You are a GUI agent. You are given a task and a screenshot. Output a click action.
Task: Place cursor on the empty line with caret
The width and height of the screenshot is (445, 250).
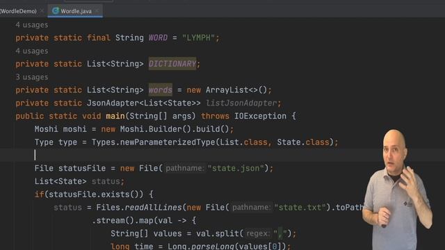[x=222, y=155]
